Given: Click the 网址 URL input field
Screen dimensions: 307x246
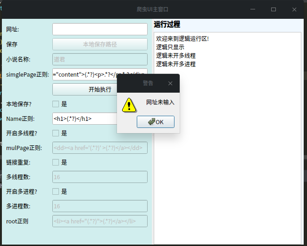Looking at the screenshot, I should [100, 29].
